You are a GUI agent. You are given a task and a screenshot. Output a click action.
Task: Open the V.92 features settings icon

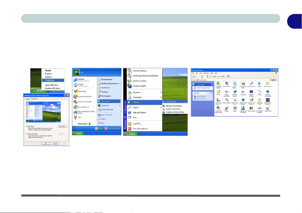click(259, 109)
